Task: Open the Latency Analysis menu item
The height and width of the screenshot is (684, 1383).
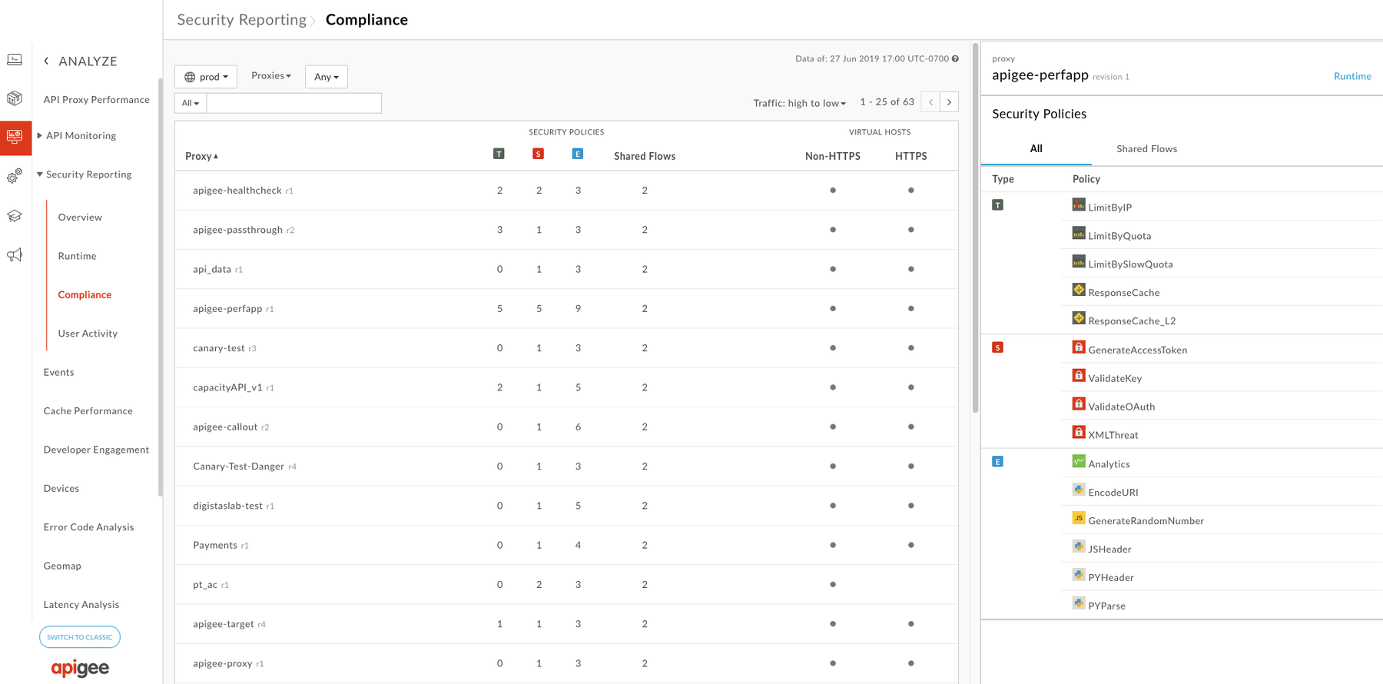Action: (x=81, y=605)
